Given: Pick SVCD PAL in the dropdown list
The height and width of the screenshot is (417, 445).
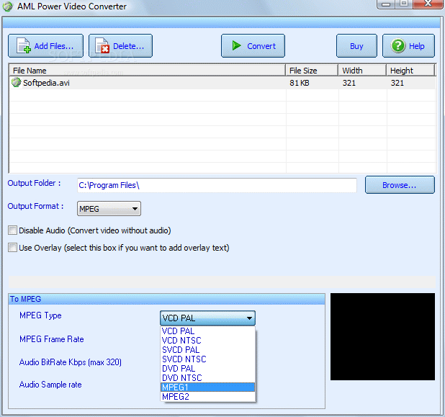Looking at the screenshot, I should [x=208, y=350].
